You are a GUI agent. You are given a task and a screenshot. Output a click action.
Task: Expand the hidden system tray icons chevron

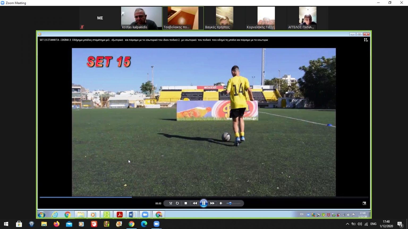click(x=347, y=224)
